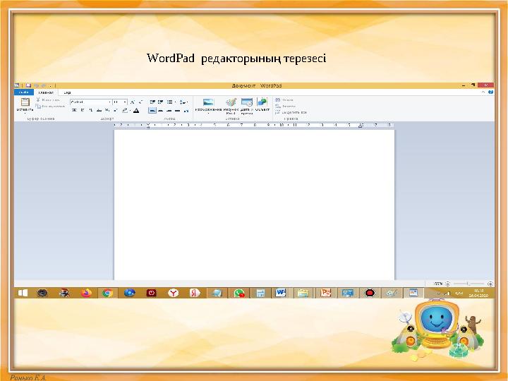Click the text highlight color pen

coord(125,111)
